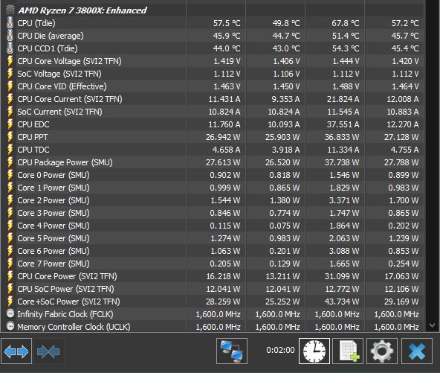
Task: Click lightning icon beside CPU Core Voltage
Action: 10,61
